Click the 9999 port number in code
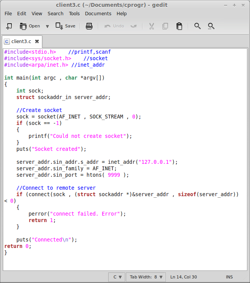Image resolution: width=250 pixels, height=283 pixels. click(x=114, y=175)
